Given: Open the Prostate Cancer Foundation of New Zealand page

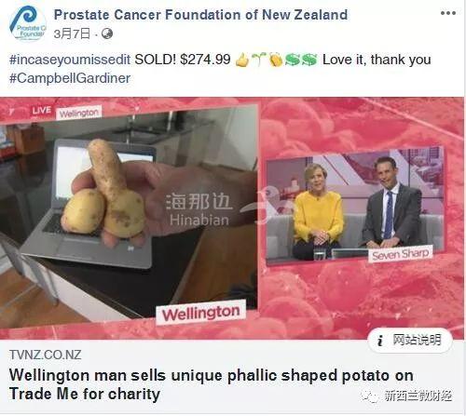Looking at the screenshot, I should click(200, 15).
